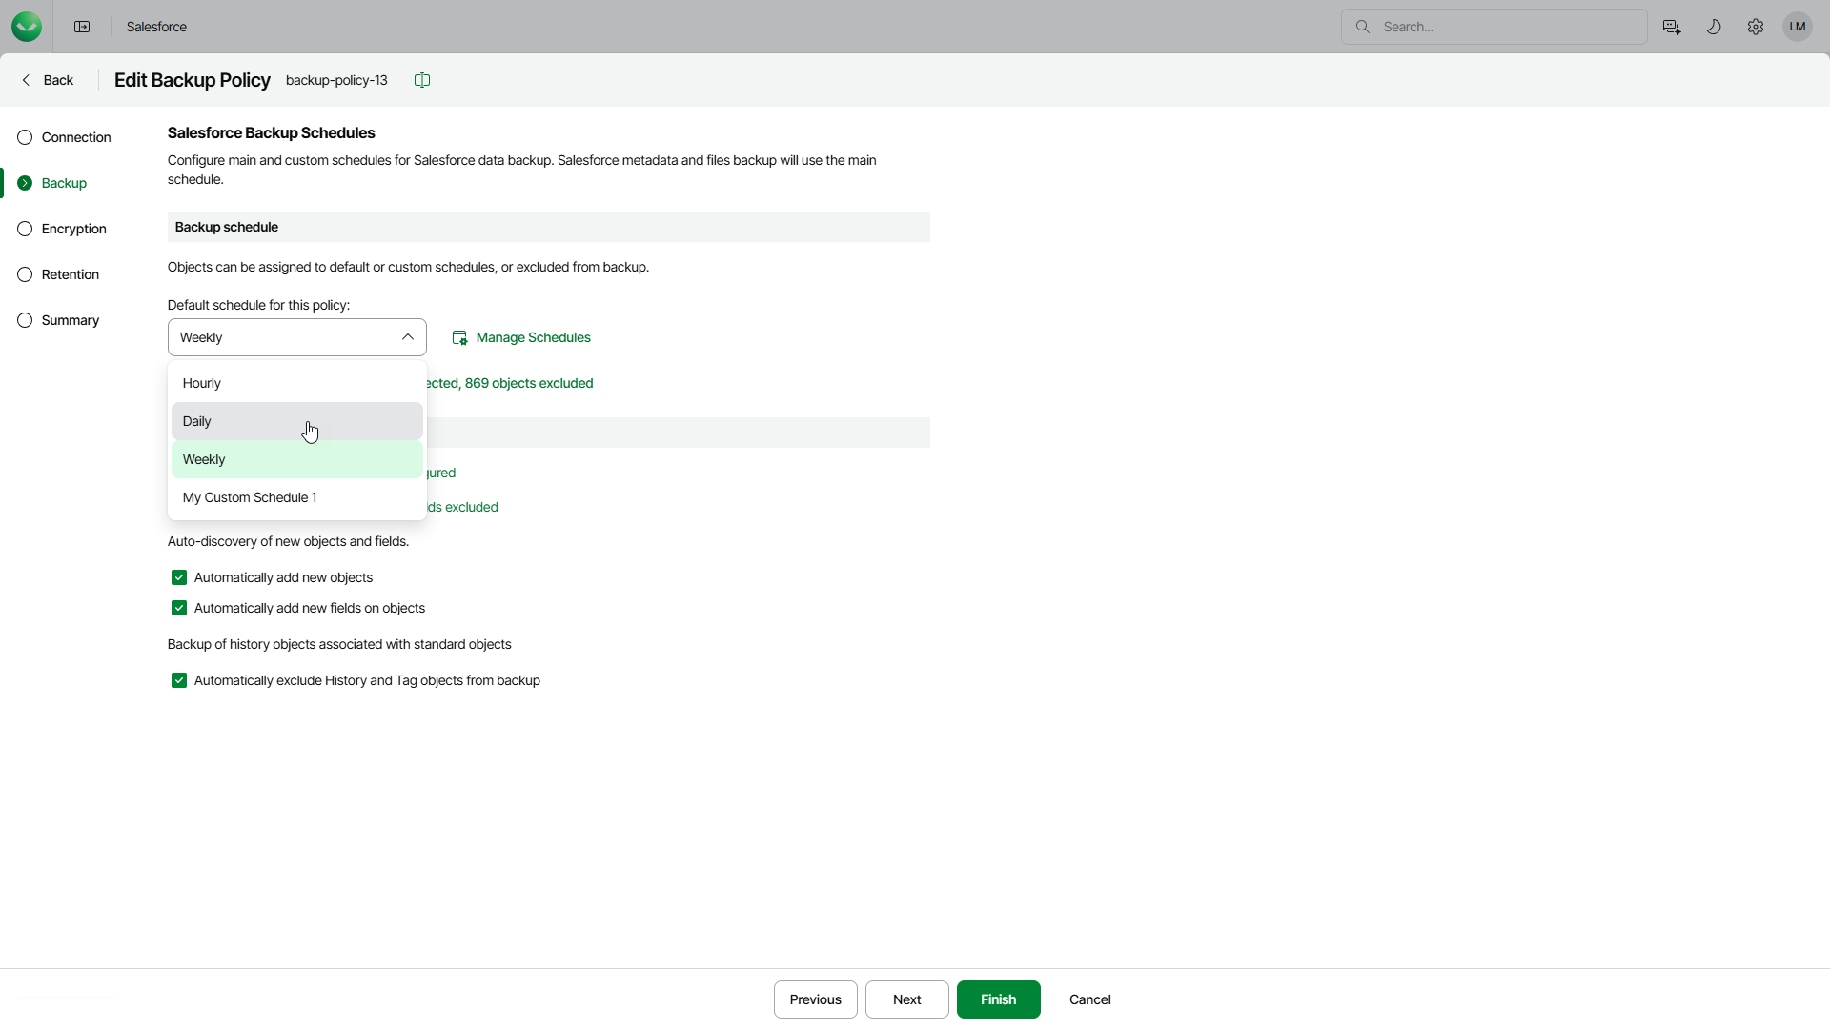1830x1029 pixels.
Task: Click the Manage Schedules link
Action: (533, 337)
